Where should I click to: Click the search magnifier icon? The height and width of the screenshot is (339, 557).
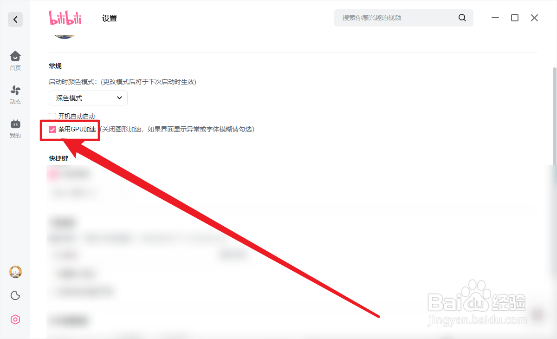[x=462, y=18]
